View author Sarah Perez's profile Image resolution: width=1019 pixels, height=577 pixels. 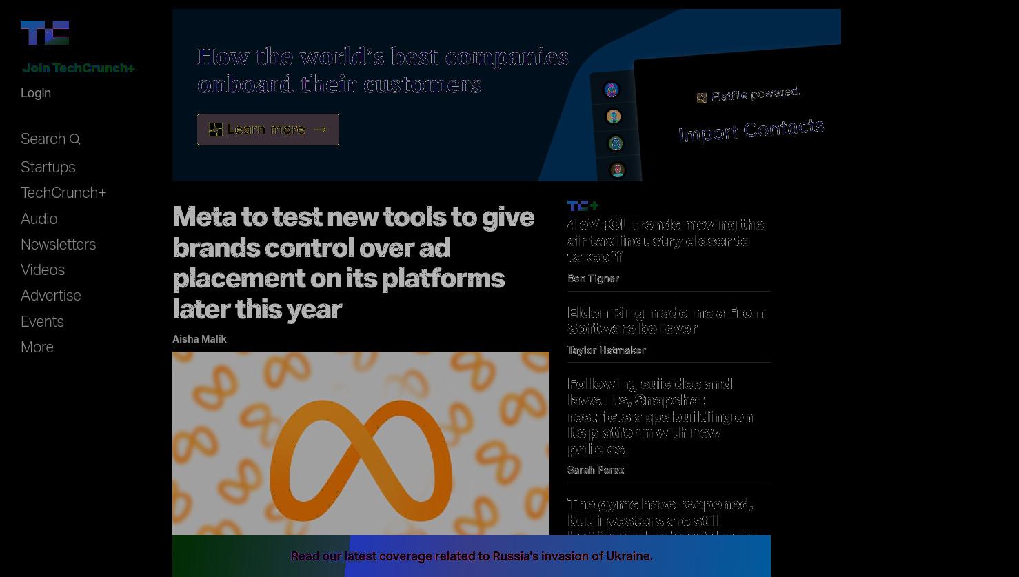point(596,470)
